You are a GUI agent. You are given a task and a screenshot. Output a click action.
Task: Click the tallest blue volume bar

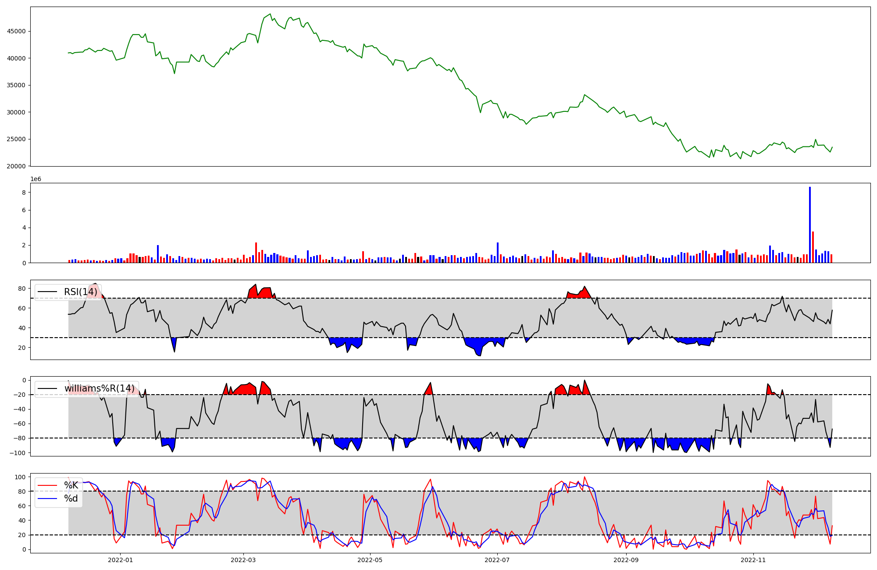pyautogui.click(x=810, y=224)
